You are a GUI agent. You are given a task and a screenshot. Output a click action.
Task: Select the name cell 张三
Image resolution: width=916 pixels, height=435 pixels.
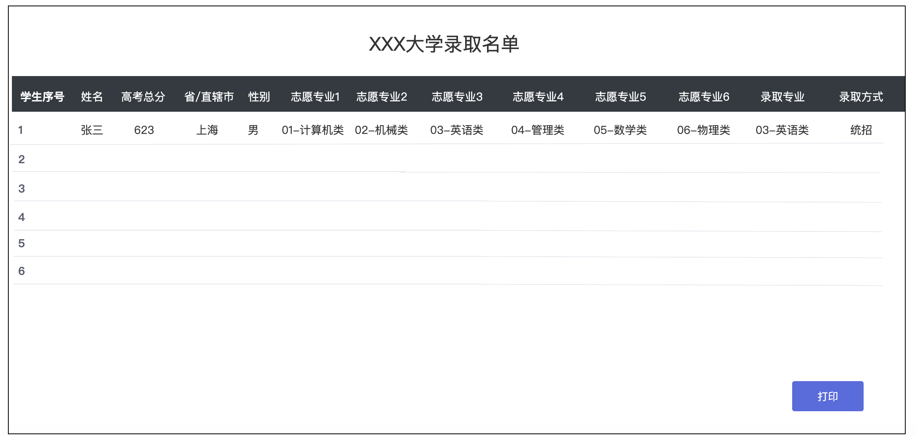(92, 130)
